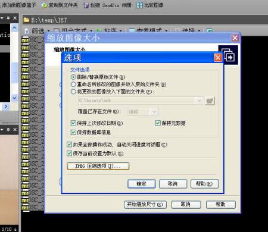Click 帮助 in the 缩放图像大小 dialog
Screen dimensions: 268x232
point(221,205)
